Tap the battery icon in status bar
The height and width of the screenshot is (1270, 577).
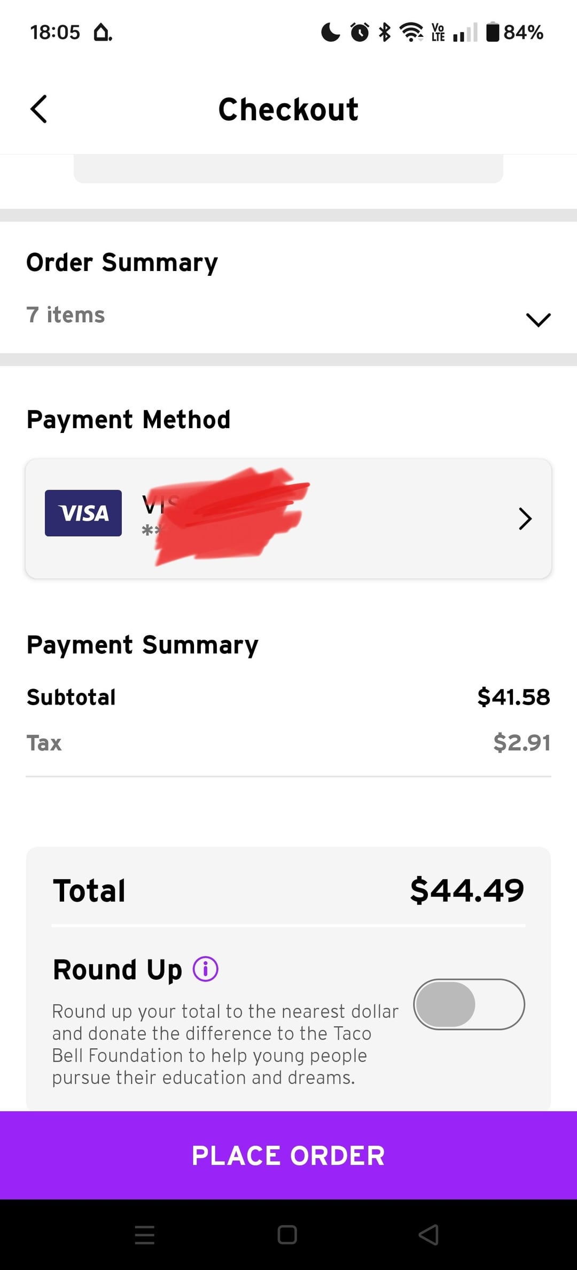(492, 32)
